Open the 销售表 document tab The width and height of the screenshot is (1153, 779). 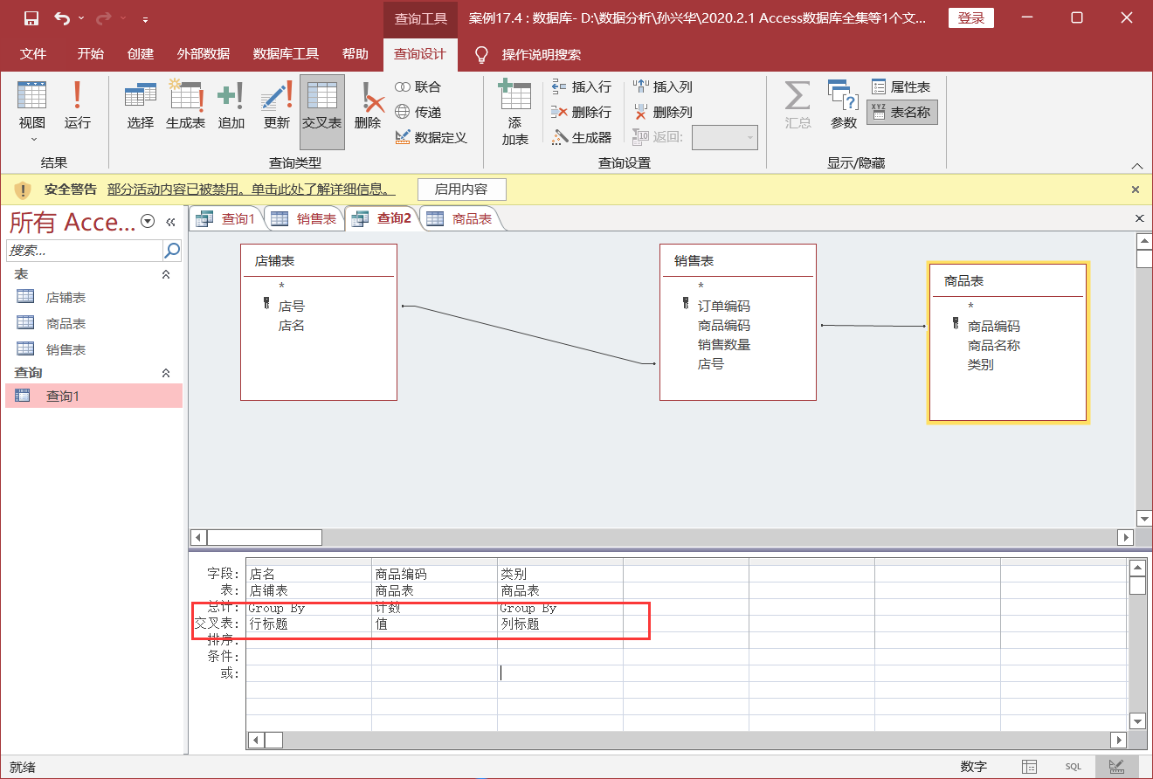pos(304,219)
